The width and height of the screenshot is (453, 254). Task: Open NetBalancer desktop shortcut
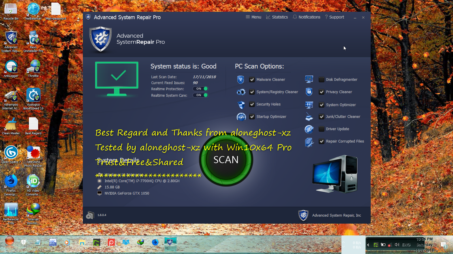[x=33, y=12]
